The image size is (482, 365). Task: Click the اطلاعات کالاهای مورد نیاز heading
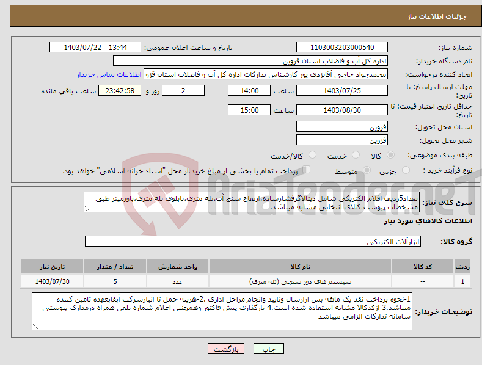tap(428, 221)
